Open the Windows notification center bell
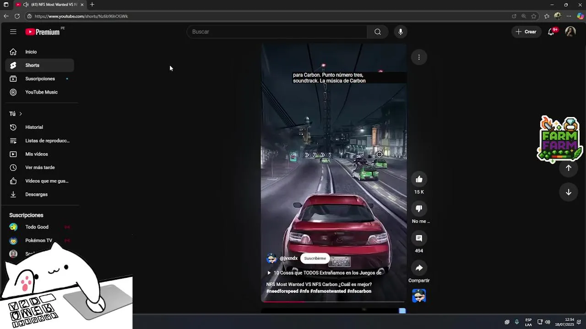The image size is (586, 329). pyautogui.click(x=579, y=322)
